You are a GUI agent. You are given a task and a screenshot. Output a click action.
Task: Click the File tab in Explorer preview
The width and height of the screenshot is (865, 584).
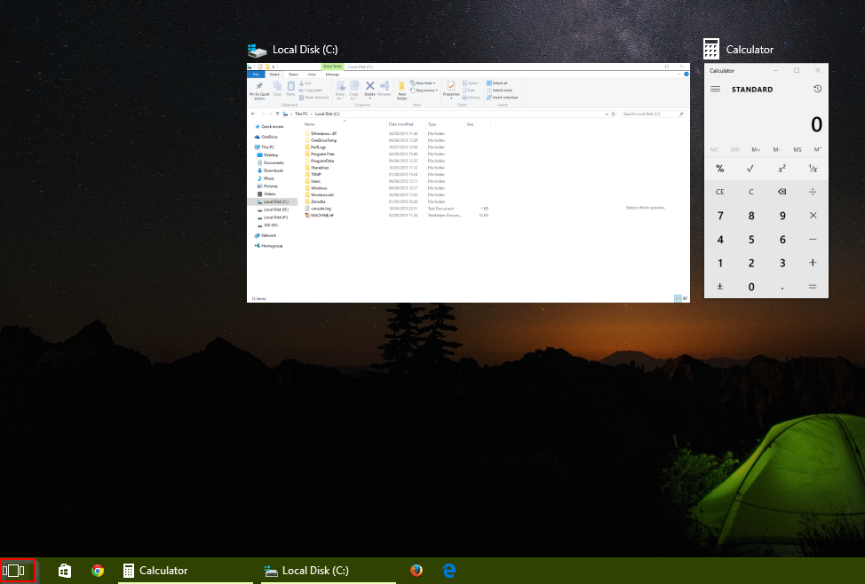coord(256,75)
